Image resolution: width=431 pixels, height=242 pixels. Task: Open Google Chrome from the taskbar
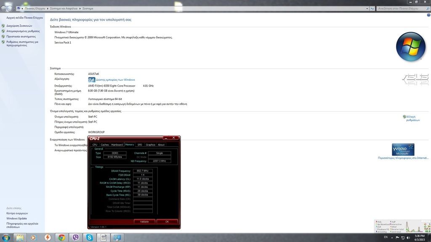tap(61, 237)
